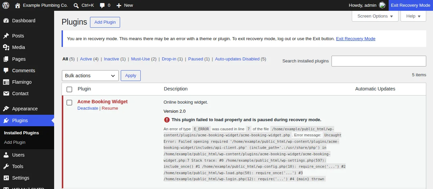Image resolution: width=433 pixels, height=189 pixels.
Task: Open Dashboard menu item
Action: click(x=27, y=21)
